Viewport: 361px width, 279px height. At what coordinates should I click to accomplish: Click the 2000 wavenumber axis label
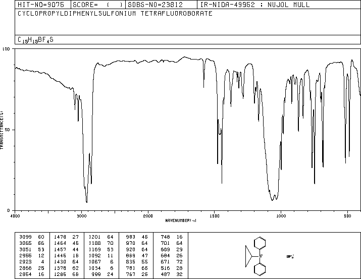[148, 216]
